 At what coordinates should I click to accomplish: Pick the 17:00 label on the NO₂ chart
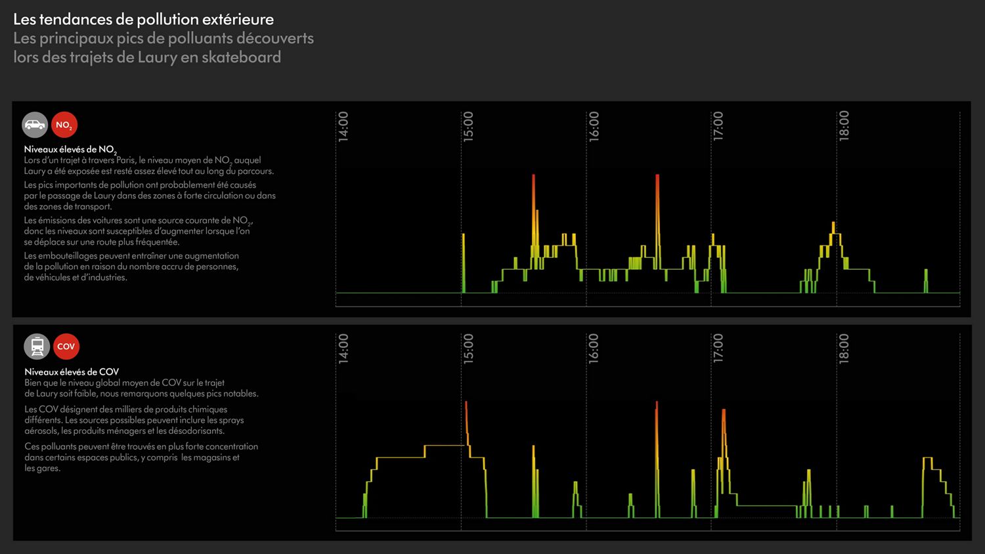(718, 126)
